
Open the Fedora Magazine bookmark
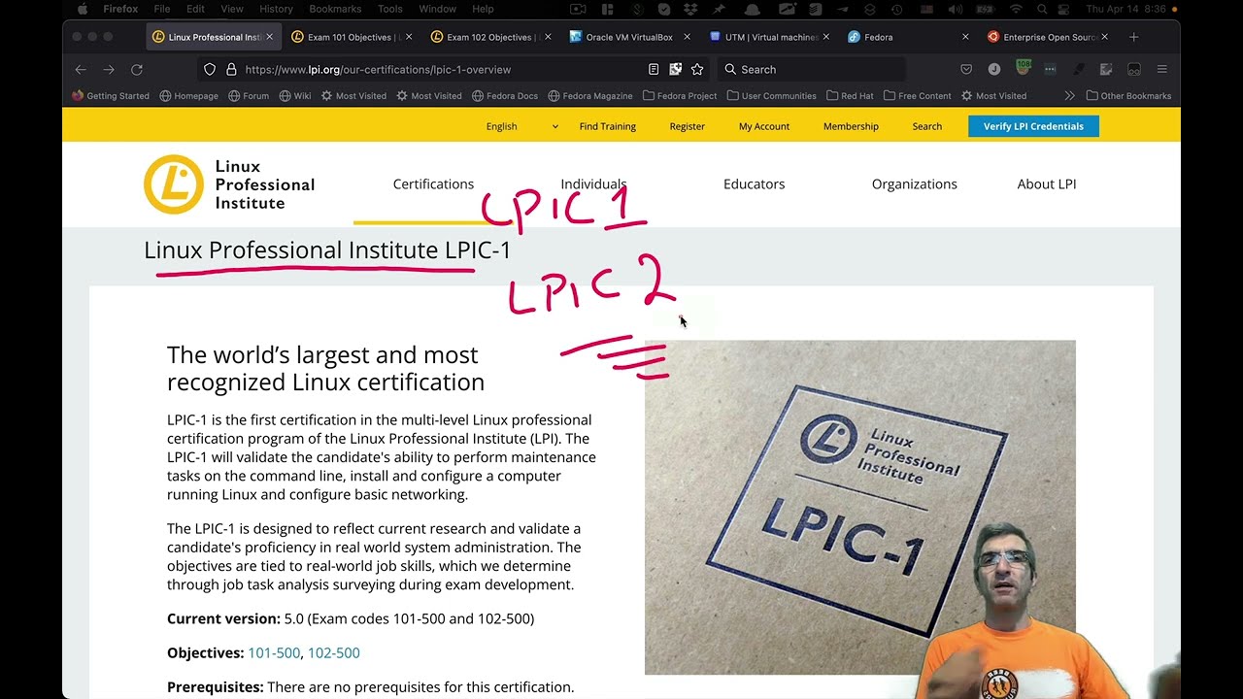[x=590, y=96]
